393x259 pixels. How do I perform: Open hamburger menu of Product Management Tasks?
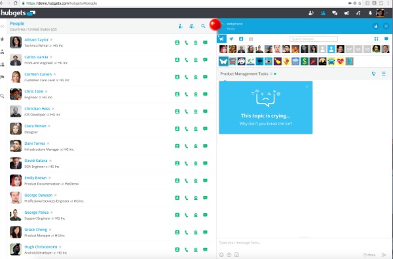pyautogui.click(x=384, y=74)
